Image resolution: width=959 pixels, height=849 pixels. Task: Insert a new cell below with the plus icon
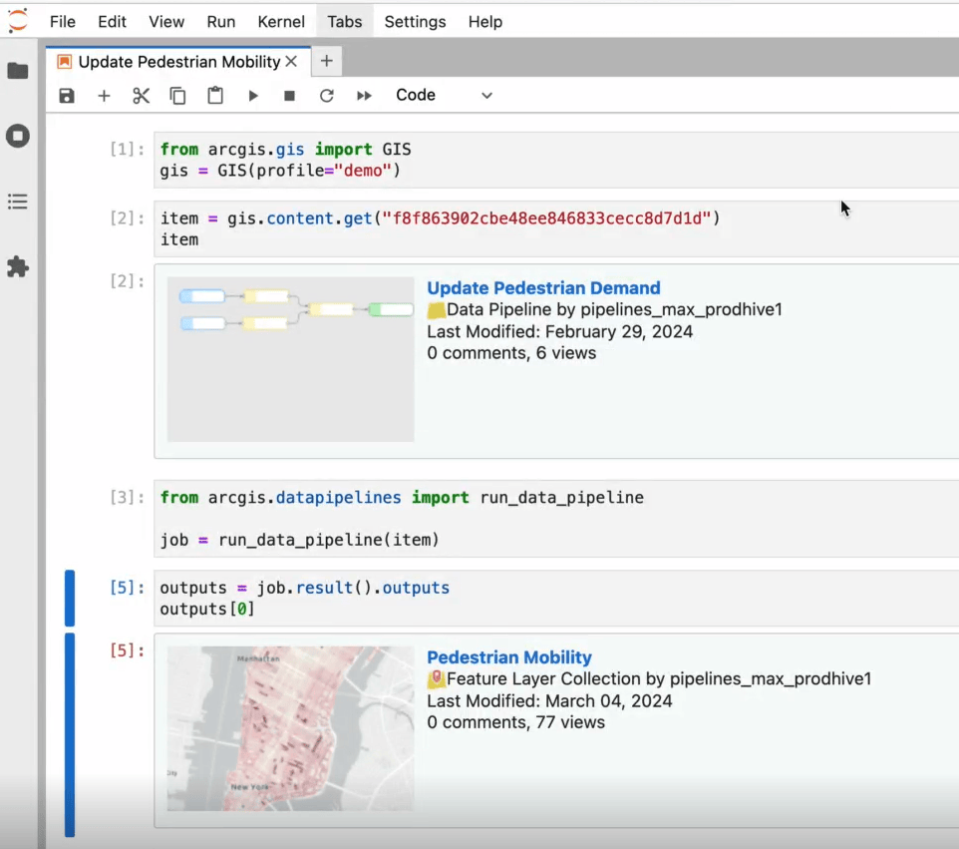click(104, 95)
